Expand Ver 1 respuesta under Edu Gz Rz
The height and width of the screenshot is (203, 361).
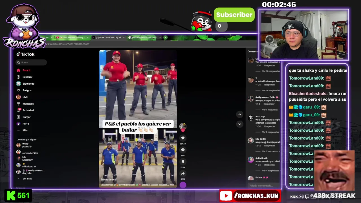[x=271, y=151]
